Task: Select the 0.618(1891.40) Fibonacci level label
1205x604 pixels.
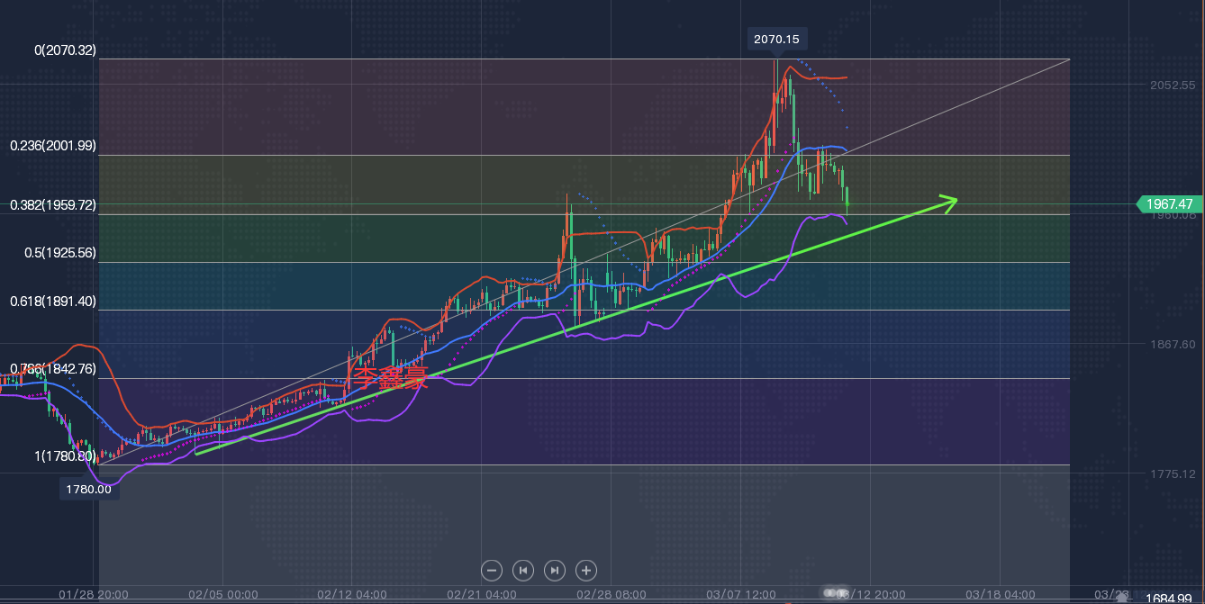Action: coord(52,302)
